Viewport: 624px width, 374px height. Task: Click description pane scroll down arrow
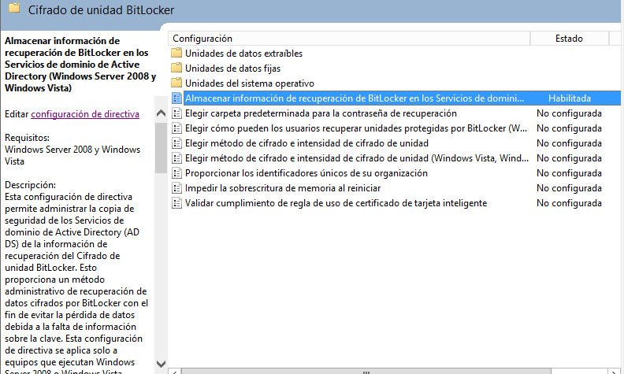tap(161, 364)
